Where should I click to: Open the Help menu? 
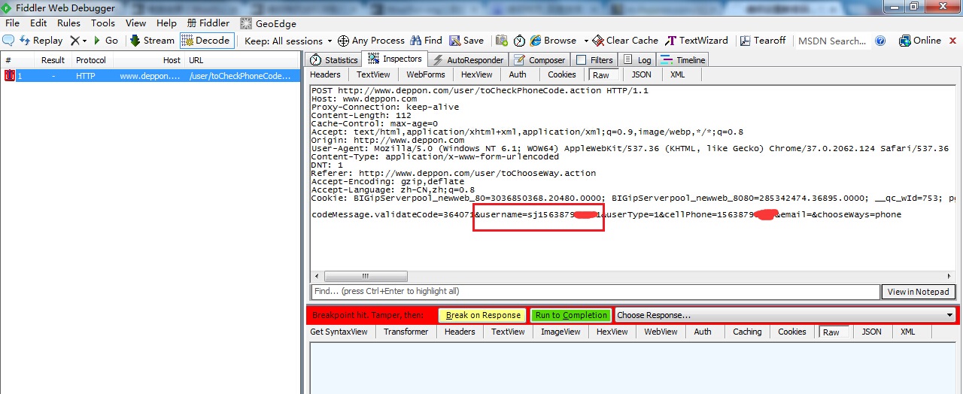[166, 23]
